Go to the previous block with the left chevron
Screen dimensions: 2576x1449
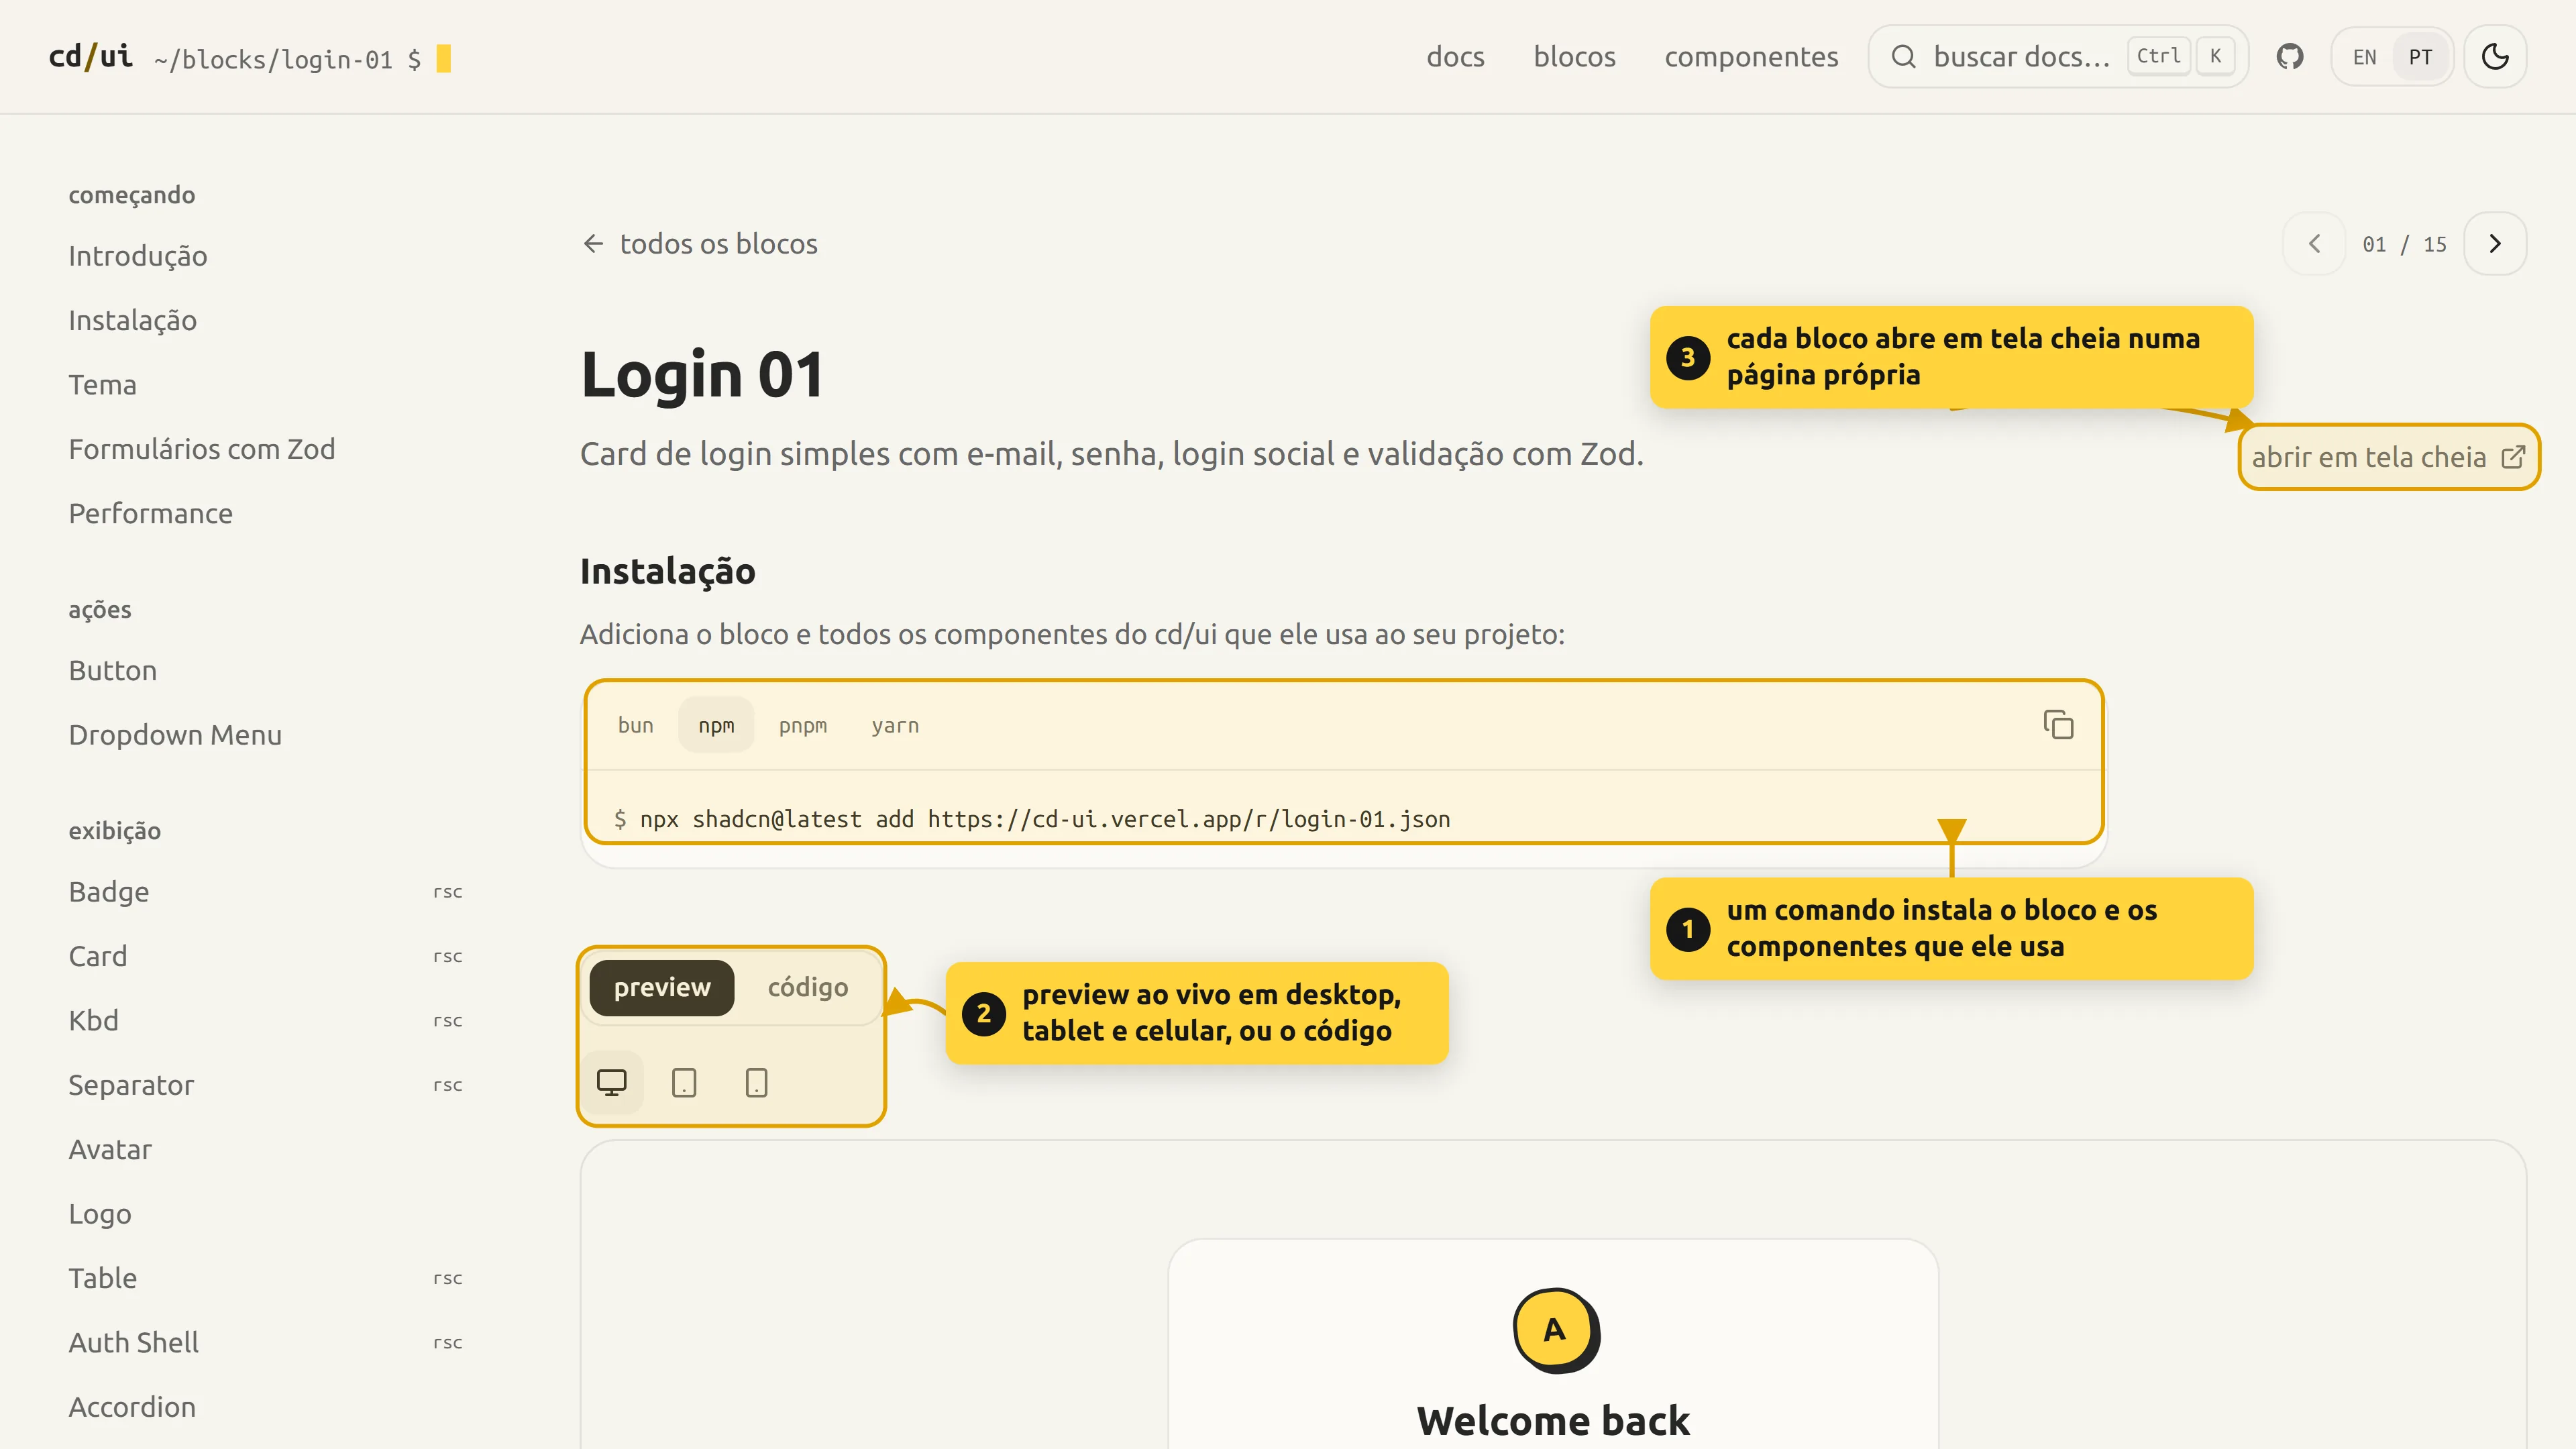tap(2314, 244)
